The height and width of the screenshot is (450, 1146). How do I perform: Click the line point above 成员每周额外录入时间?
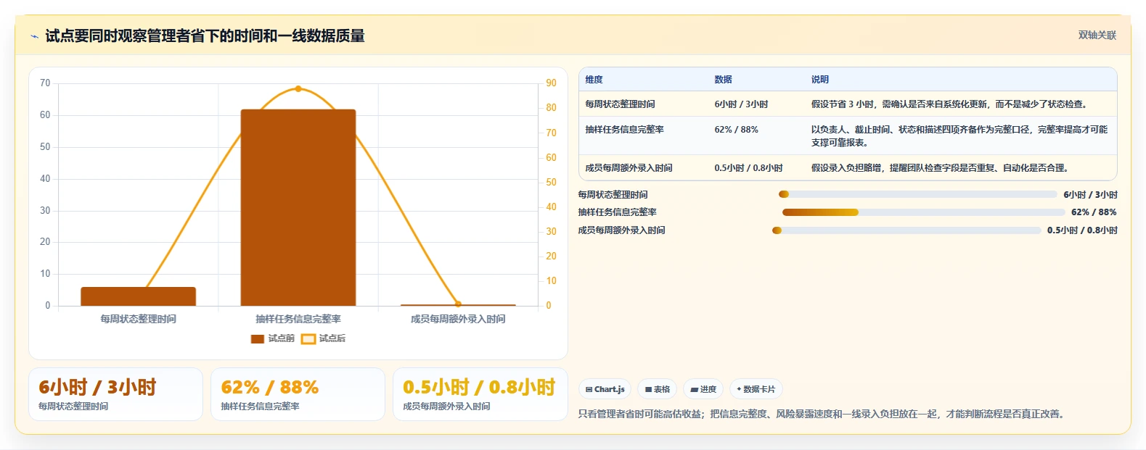(x=458, y=304)
